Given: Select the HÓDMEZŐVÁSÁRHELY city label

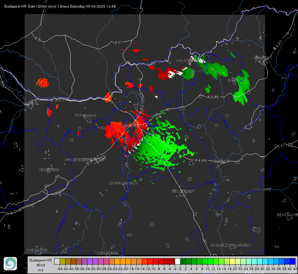Looking at the screenshot, I should click(x=231, y=245).
